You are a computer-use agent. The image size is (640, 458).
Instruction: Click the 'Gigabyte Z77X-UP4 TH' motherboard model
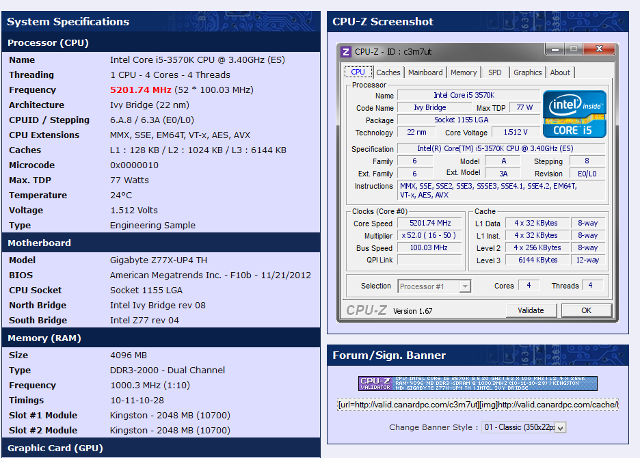pyautogui.click(x=159, y=260)
